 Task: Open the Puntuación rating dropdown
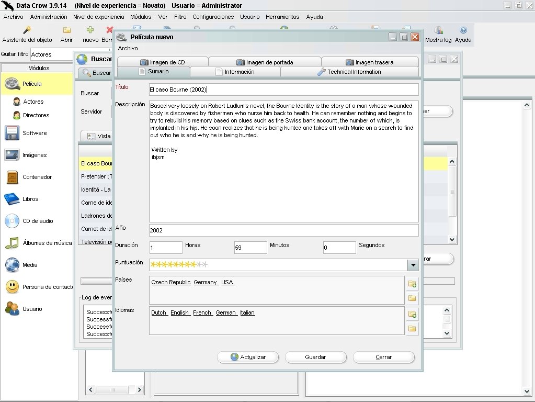[413, 265]
